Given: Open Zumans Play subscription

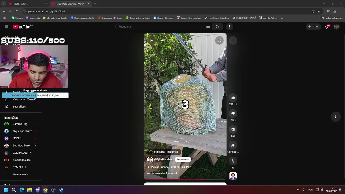Looking at the screenshot, I should point(20,124).
